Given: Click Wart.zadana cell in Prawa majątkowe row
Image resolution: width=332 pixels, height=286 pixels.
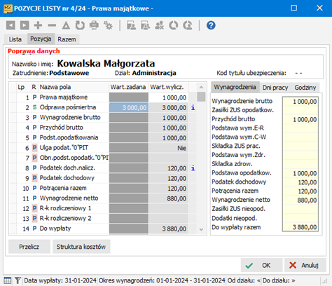Looking at the screenshot, I should pyautogui.click(x=129, y=97).
